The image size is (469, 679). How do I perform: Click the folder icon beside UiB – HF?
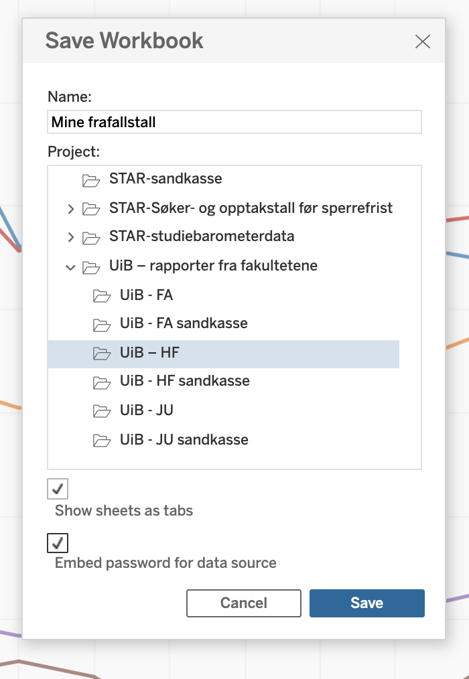(101, 354)
